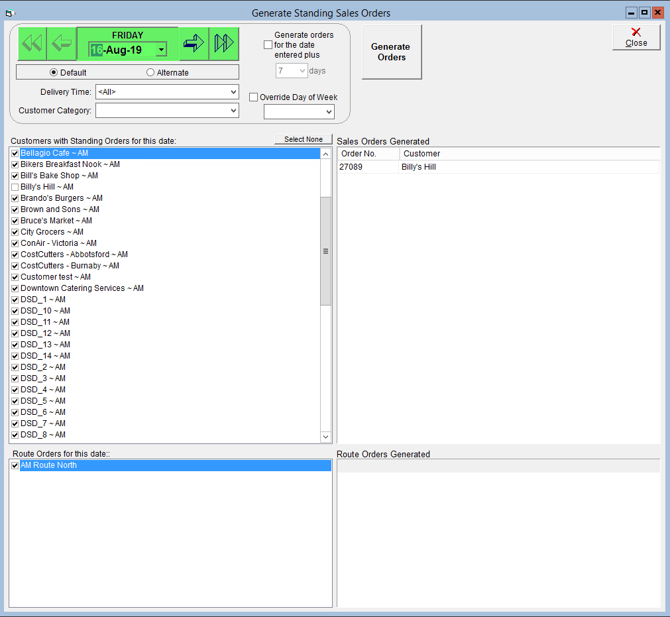Click the red X Close icon
Image resolution: width=670 pixels, height=617 pixels.
pos(636,32)
